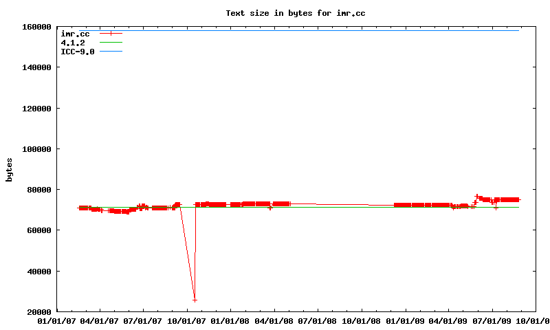Click the red plus marker sample beside imr.cc
The image size is (550, 330).
coord(111,33)
